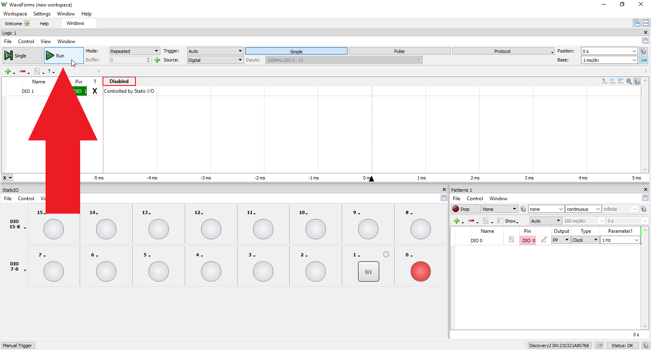Viewport: 651px width, 350px height.
Task: Click the gear beside Patterns trigger None dropdown
Action: [x=523, y=209]
